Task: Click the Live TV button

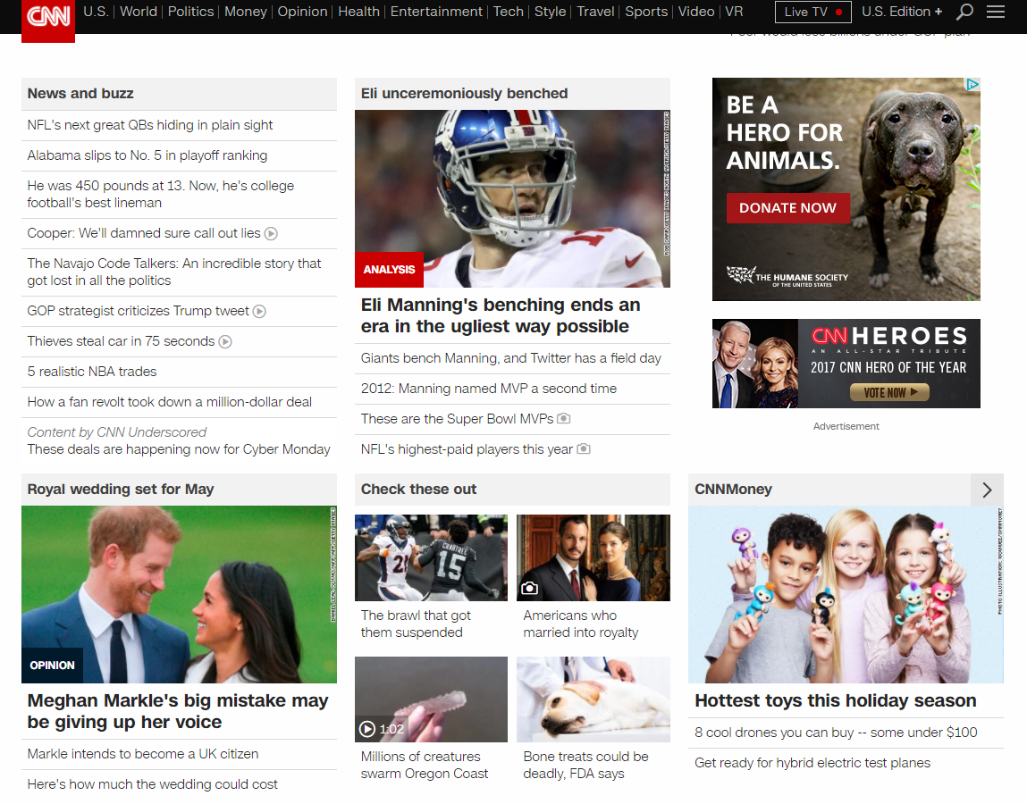Action: pos(812,12)
